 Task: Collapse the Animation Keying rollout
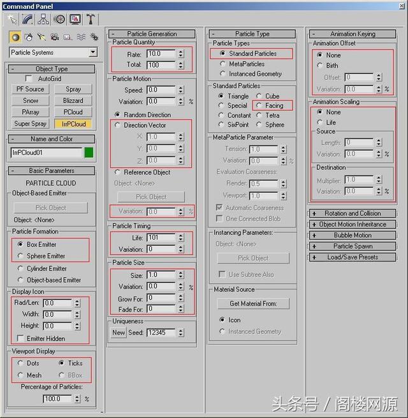pos(353,34)
